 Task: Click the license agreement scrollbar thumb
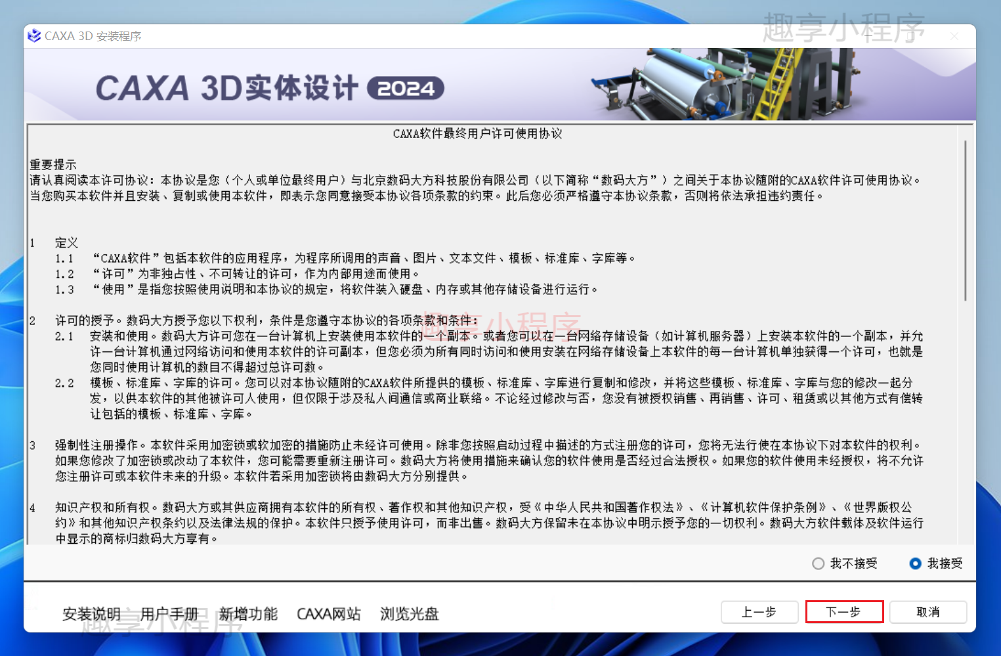coord(966,220)
